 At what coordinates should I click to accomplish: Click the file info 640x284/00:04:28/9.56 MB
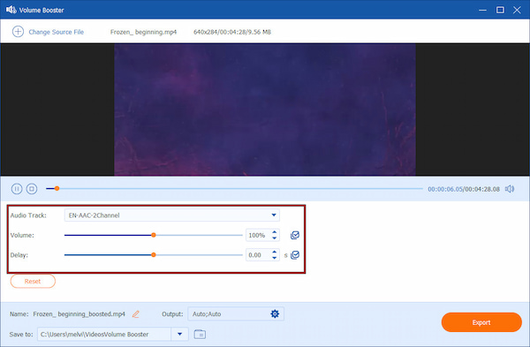232,32
